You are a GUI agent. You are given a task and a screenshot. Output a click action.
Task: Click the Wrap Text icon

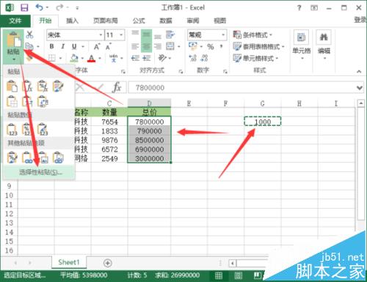coord(170,34)
